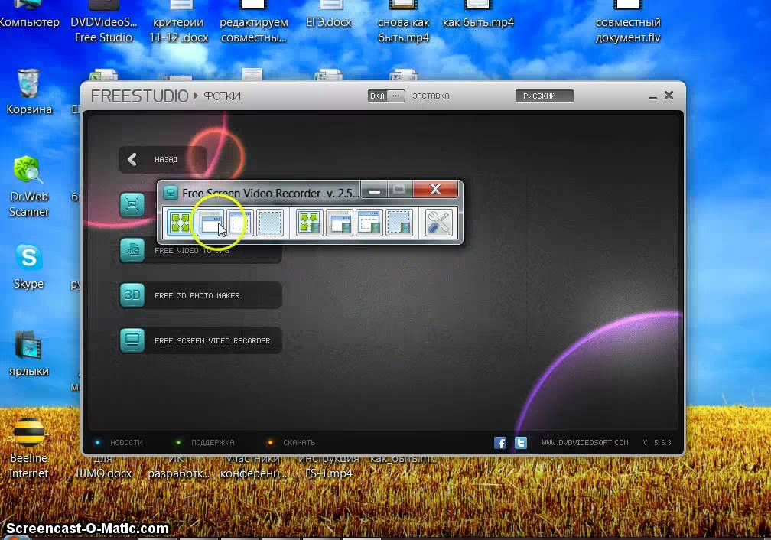Select ярлыки folder desktop icon
Image resolution: width=771 pixels, height=540 pixels.
coord(28,353)
